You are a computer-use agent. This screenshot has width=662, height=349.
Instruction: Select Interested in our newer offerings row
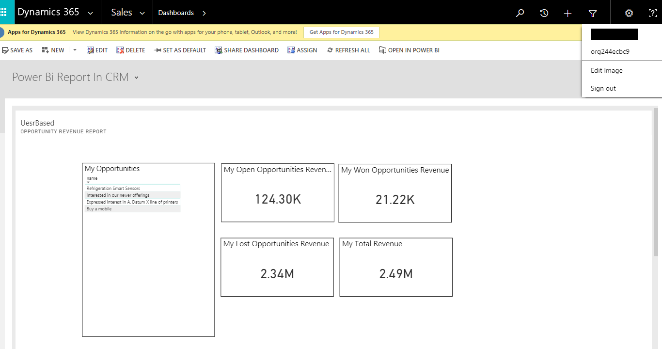pyautogui.click(x=132, y=195)
